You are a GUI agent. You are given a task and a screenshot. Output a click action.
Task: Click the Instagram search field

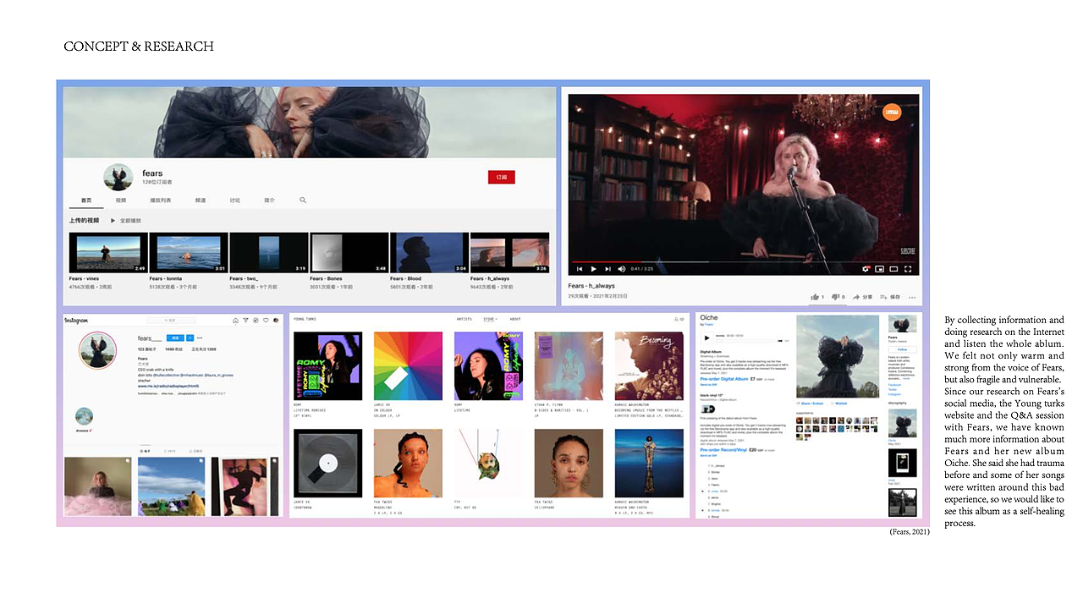(x=171, y=321)
